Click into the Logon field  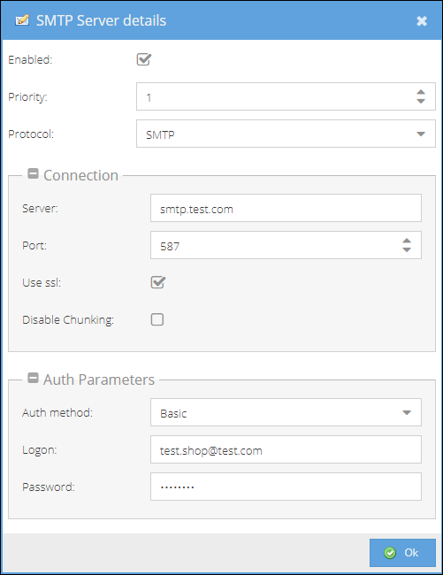(x=286, y=449)
